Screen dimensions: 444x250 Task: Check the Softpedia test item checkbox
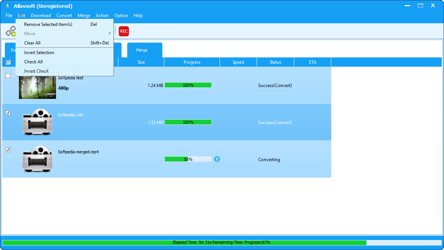click(x=8, y=76)
